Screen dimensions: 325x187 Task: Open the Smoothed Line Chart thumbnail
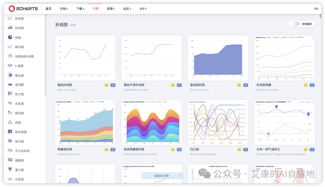(x=151, y=58)
